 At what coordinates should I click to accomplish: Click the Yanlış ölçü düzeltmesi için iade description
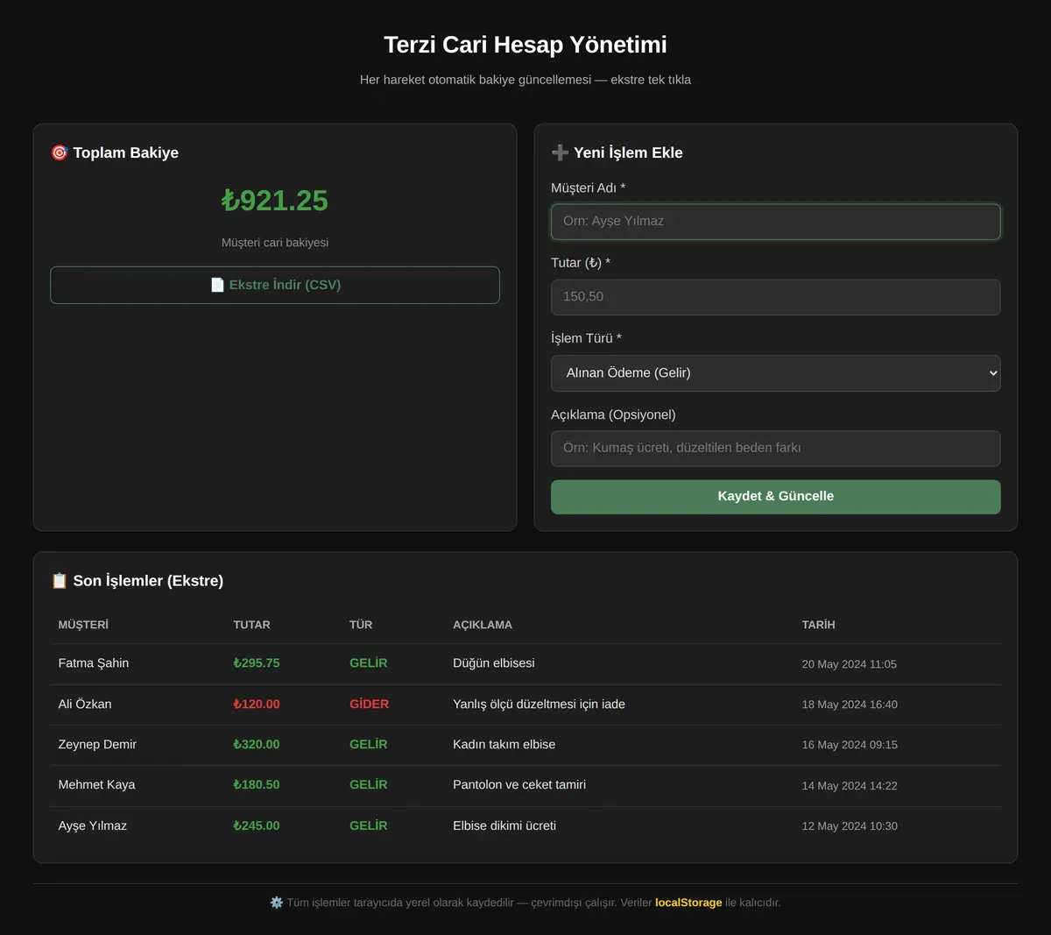coord(539,705)
